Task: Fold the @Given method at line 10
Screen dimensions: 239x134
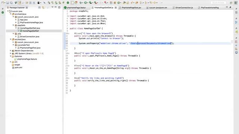Action: coord(69,33)
